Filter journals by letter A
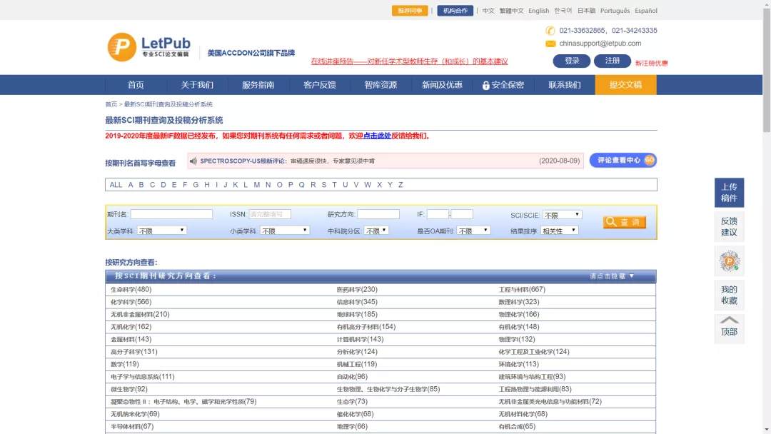 click(131, 185)
